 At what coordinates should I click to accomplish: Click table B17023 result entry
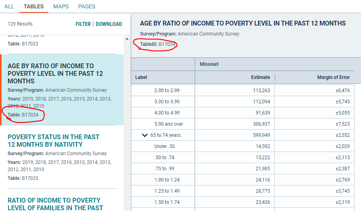[23, 44]
